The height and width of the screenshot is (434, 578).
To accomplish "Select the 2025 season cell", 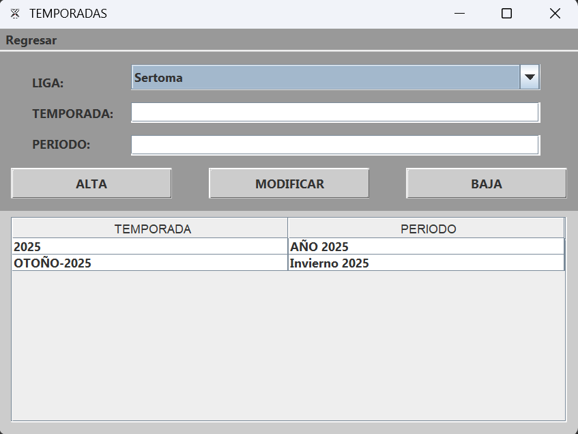I will [x=149, y=247].
